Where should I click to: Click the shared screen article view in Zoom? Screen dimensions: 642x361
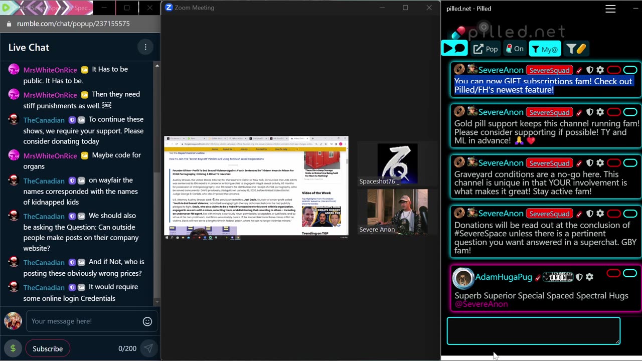(x=256, y=188)
